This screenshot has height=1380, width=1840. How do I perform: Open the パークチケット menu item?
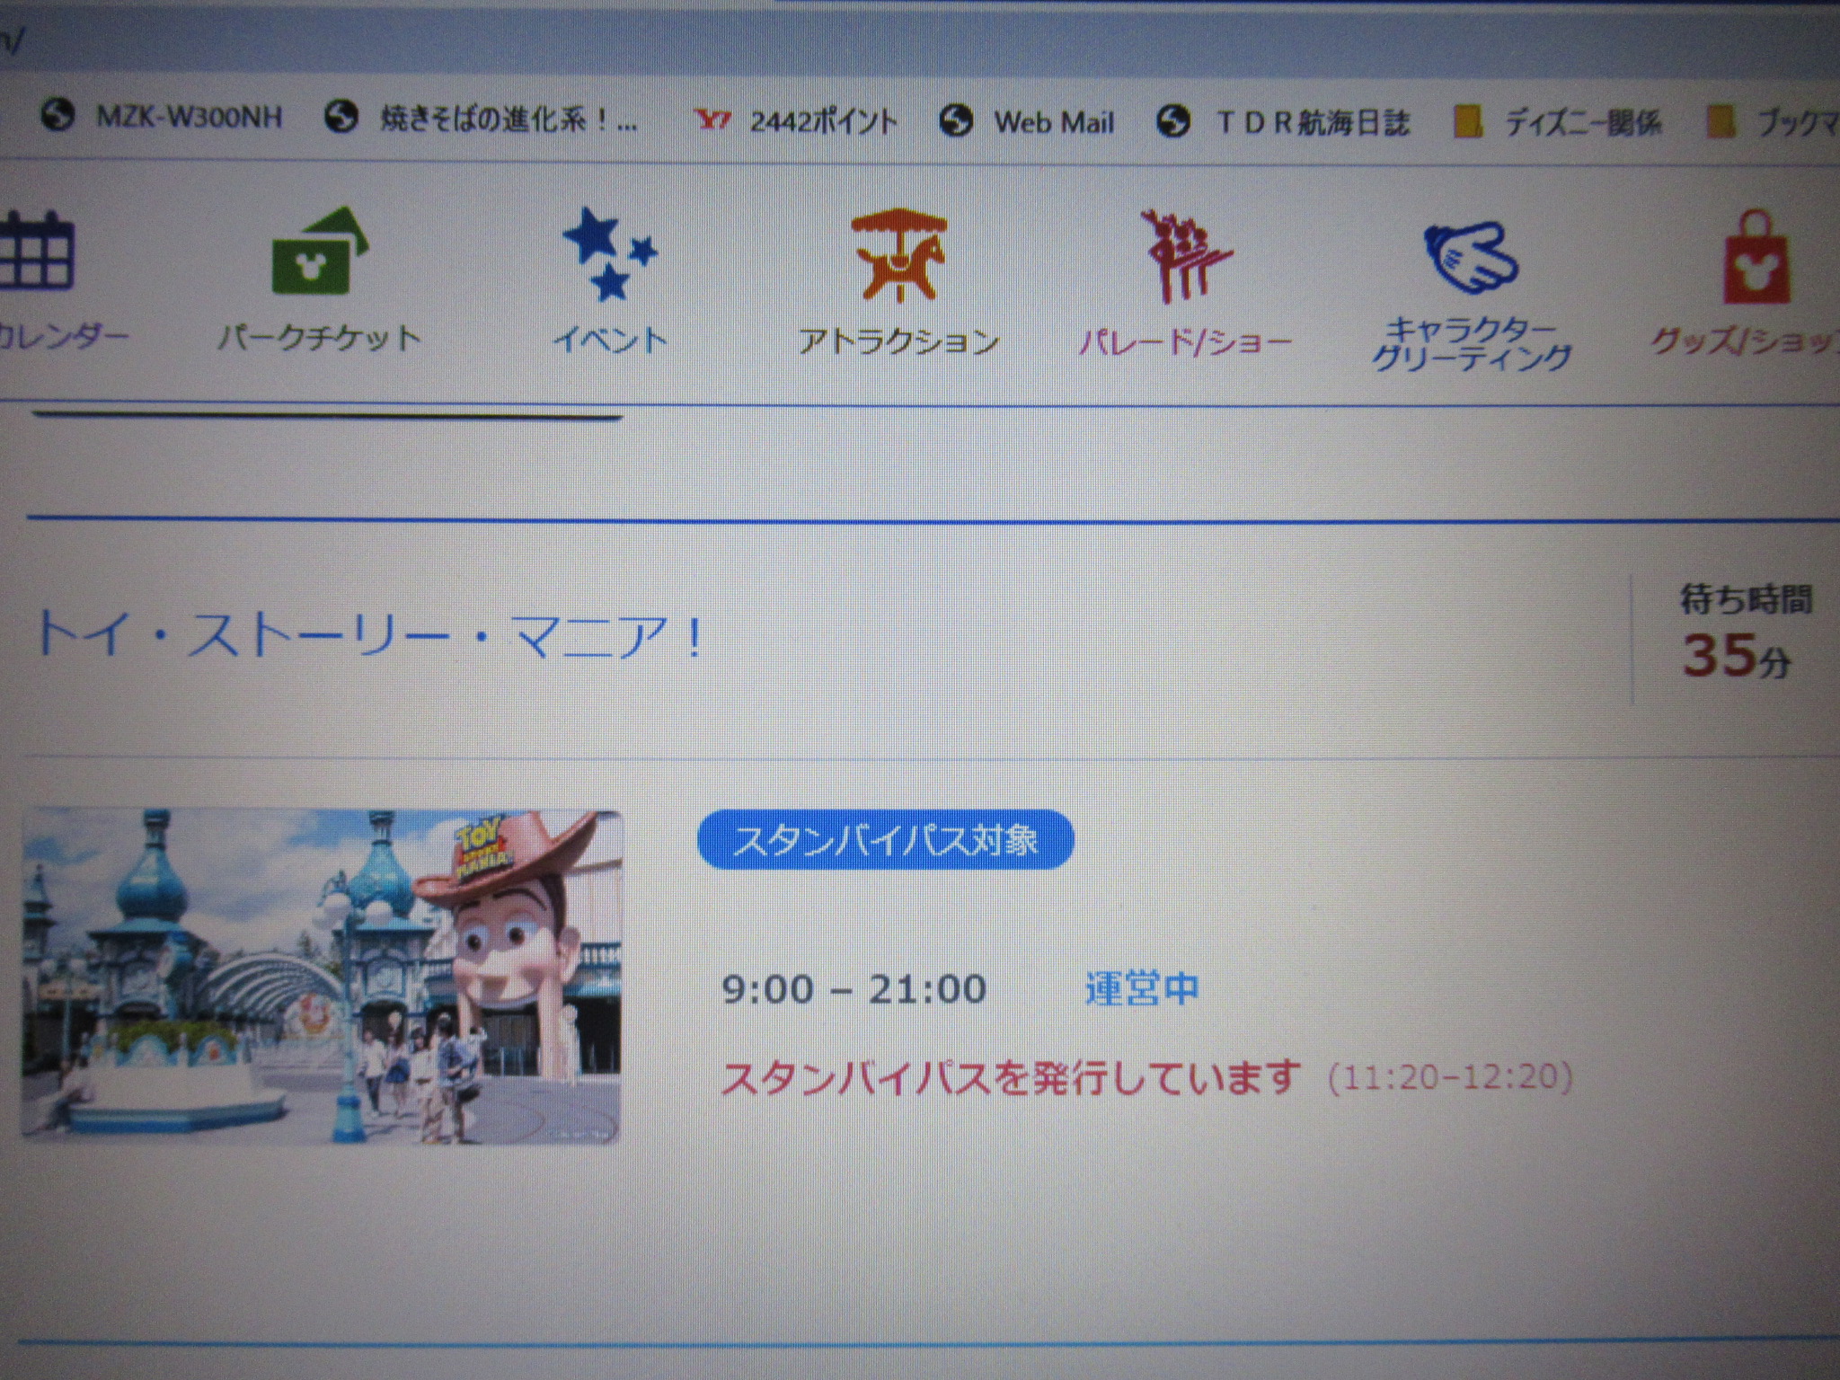click(319, 339)
